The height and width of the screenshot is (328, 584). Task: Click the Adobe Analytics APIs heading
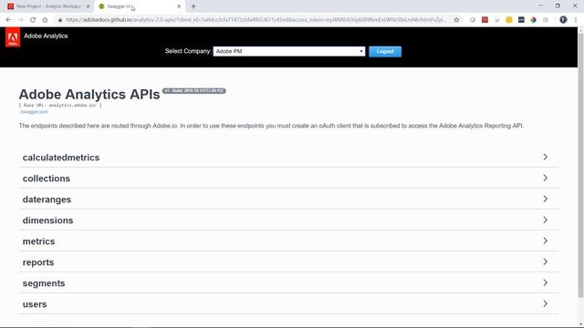coord(89,95)
